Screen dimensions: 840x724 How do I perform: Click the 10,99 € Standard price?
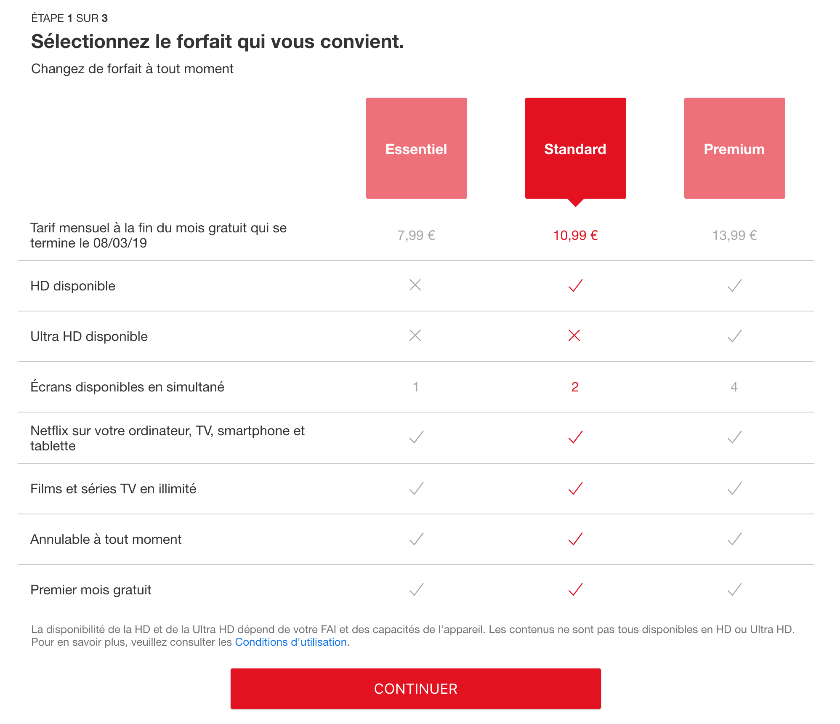point(575,235)
